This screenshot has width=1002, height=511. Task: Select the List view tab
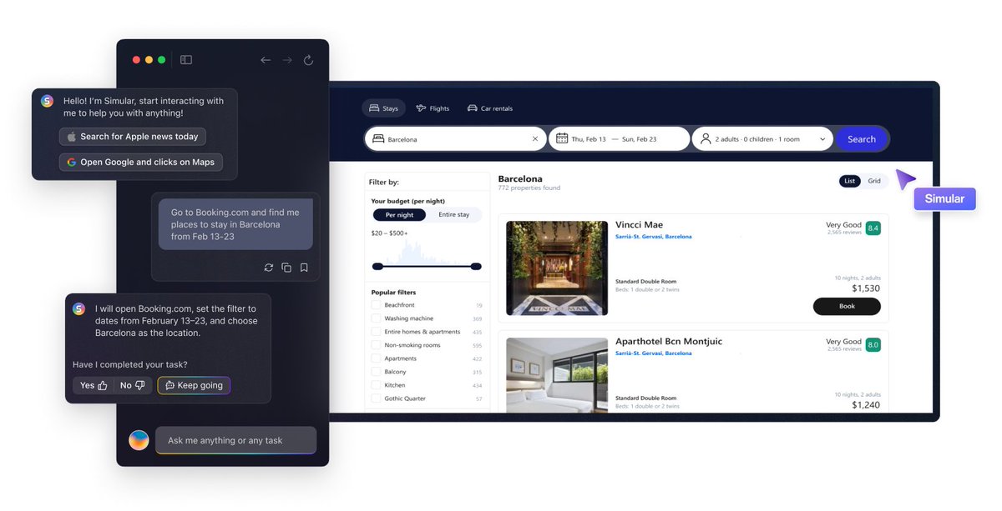coord(848,180)
